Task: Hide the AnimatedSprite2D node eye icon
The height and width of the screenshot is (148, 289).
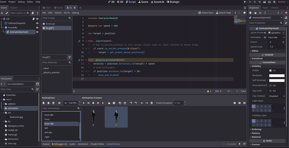Action: (x=37, y=32)
